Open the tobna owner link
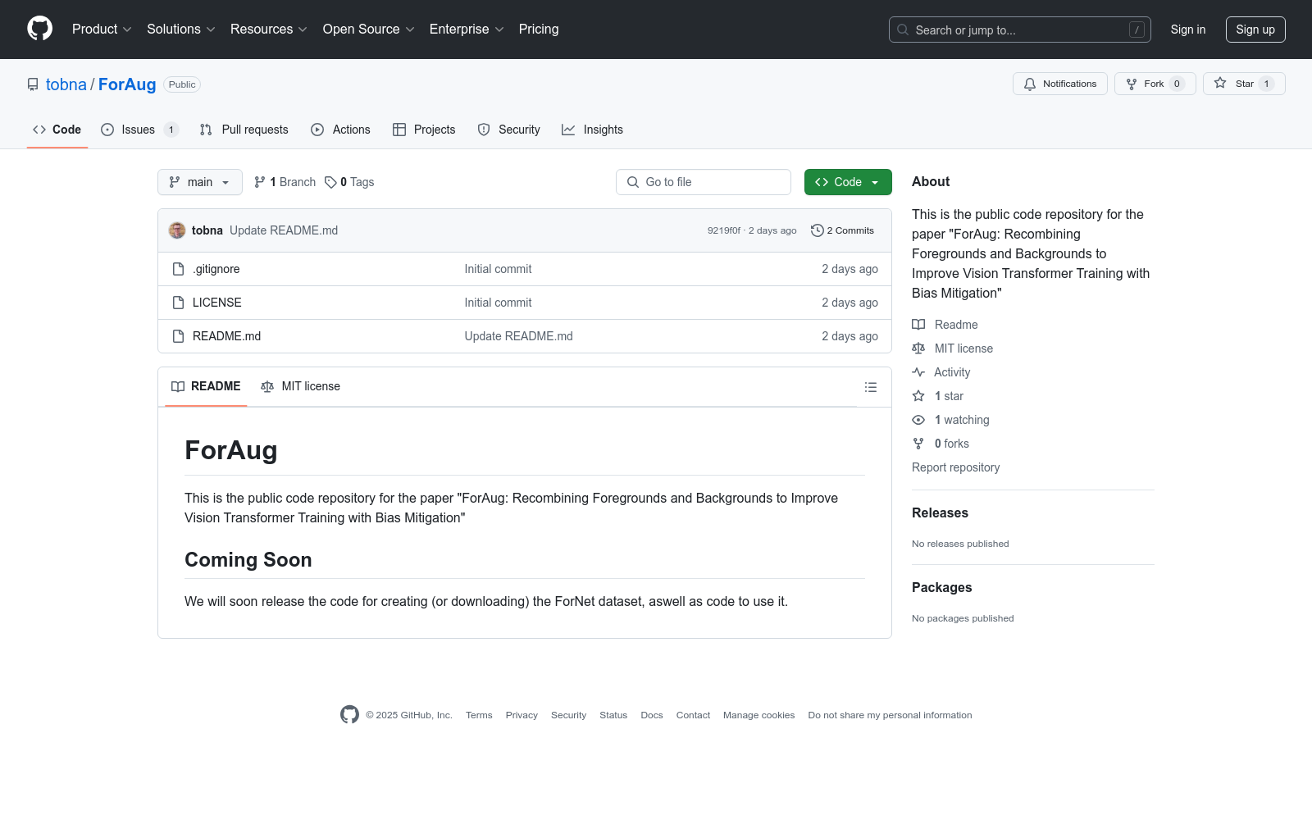 66,84
